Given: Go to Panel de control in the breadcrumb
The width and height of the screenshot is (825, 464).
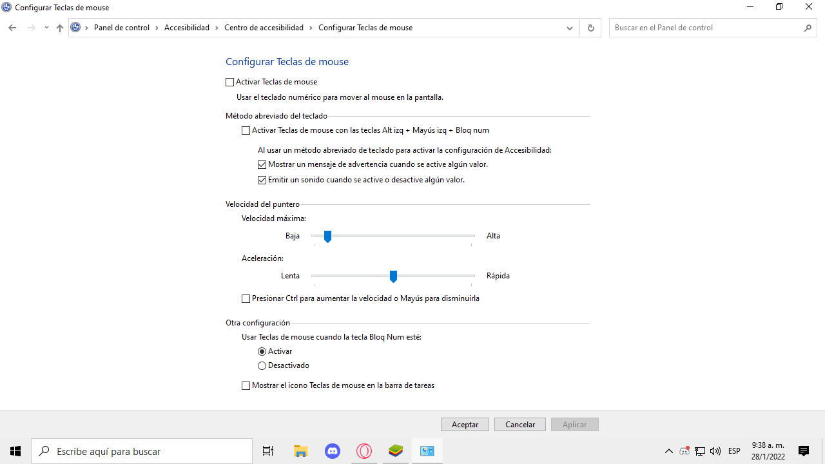Looking at the screenshot, I should tap(122, 28).
